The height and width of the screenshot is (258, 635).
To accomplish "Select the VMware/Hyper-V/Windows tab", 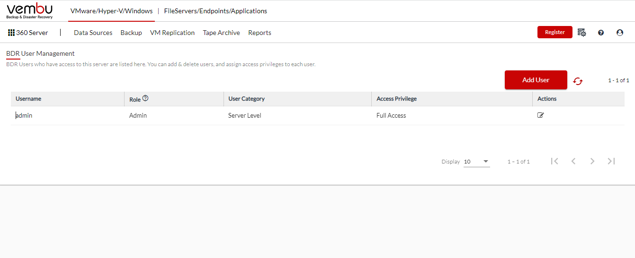I will (111, 11).
